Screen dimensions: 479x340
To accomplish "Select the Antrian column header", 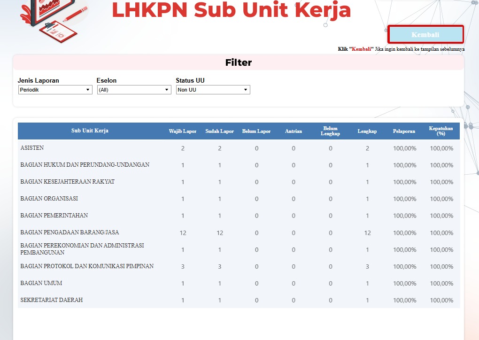I will pos(294,131).
